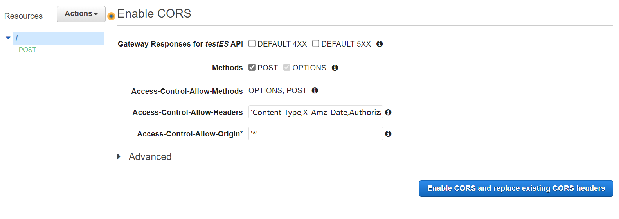Open the Actions dropdown menu
Image resolution: width=619 pixels, height=219 pixels.
coord(81,14)
